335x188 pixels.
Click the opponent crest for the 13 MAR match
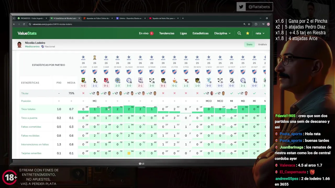pos(152,80)
